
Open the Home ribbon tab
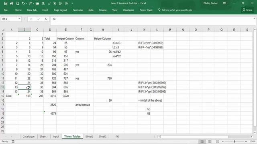pos(18,10)
